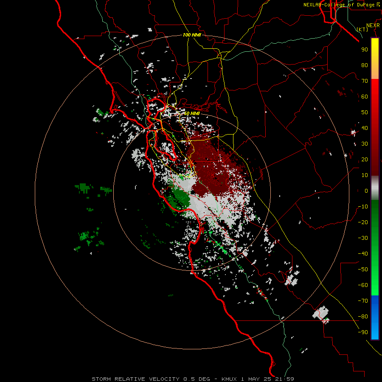The width and height of the screenshot is (382, 382).
Task: Click the yellow top segment of color bar
Action: coord(375,58)
